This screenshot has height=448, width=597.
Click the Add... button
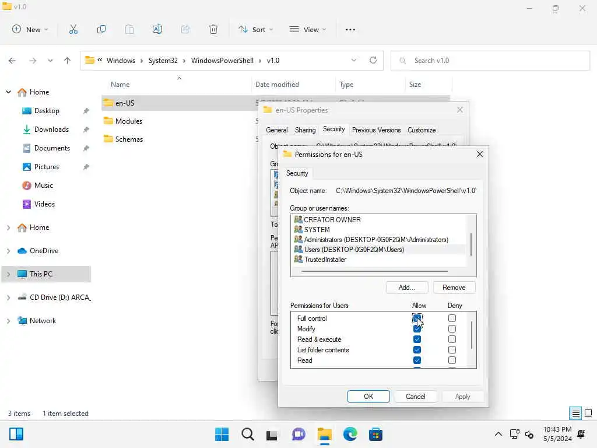407,288
